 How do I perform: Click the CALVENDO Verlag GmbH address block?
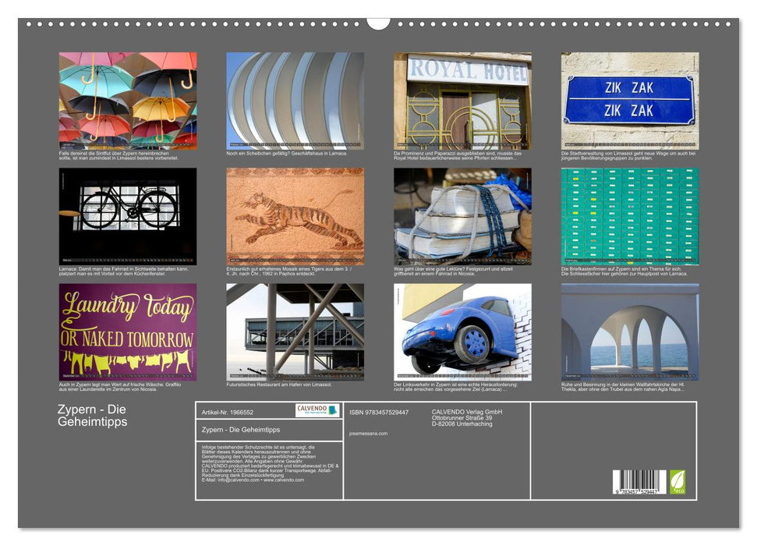pyautogui.click(x=467, y=417)
